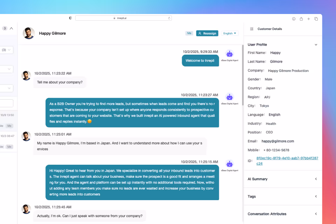Open the English language dropdown
Screen dimensions: 336x224
click(230, 33)
